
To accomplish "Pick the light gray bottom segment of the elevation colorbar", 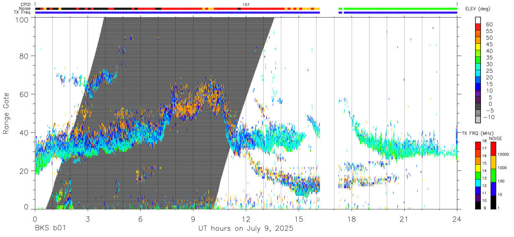I will [478, 120].
